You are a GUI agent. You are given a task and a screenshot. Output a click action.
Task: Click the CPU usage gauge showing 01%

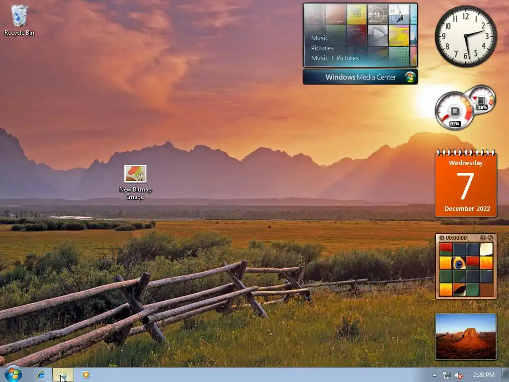tap(454, 111)
